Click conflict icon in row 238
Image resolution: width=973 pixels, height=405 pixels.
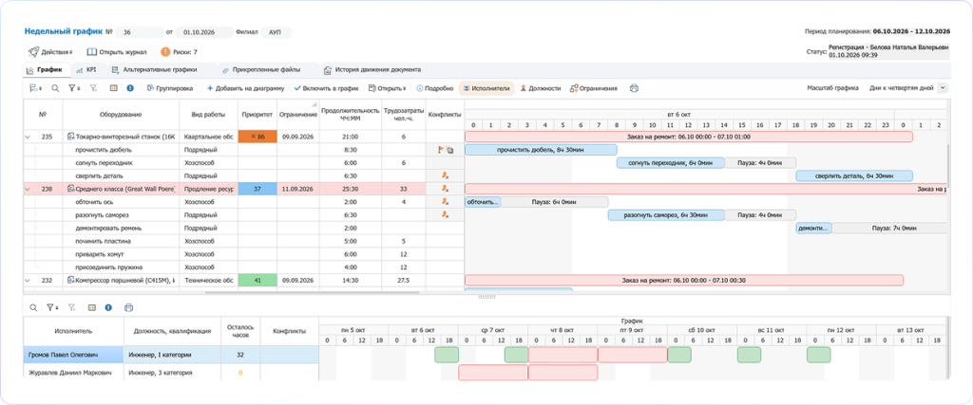(x=445, y=189)
